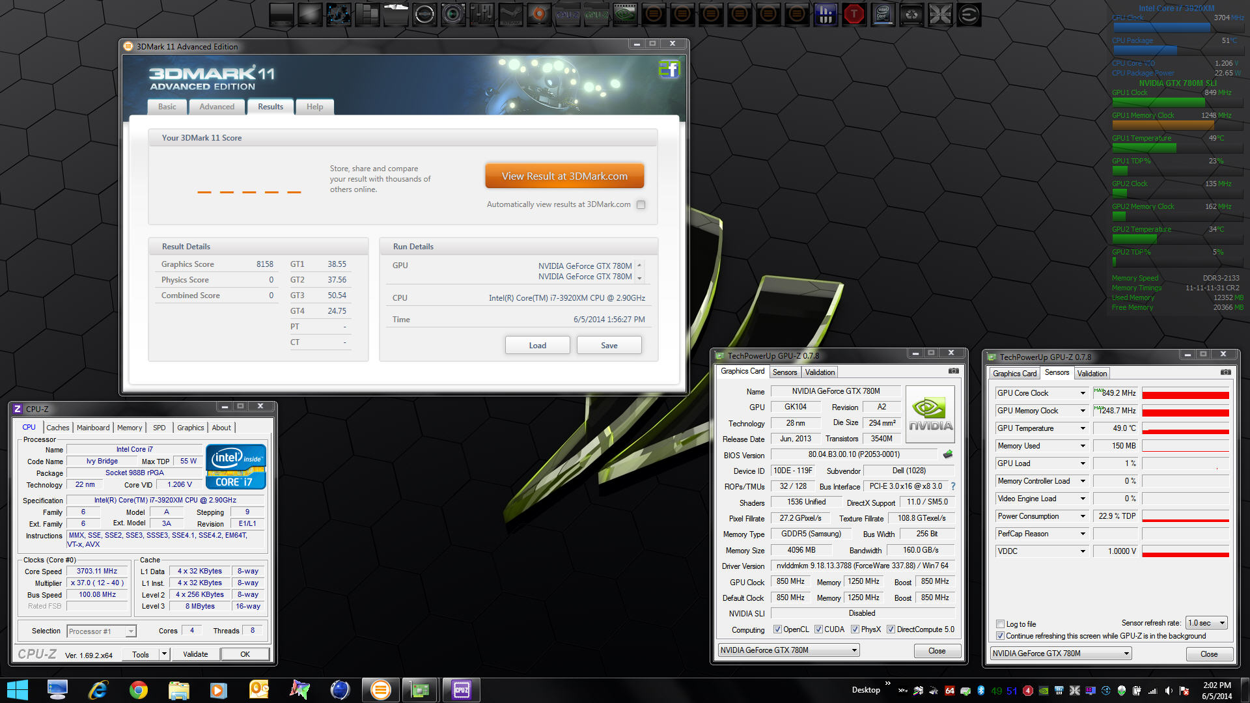Image resolution: width=1250 pixels, height=703 pixels.
Task: Open the Power Consumption sensor dropdown
Action: tap(1083, 516)
